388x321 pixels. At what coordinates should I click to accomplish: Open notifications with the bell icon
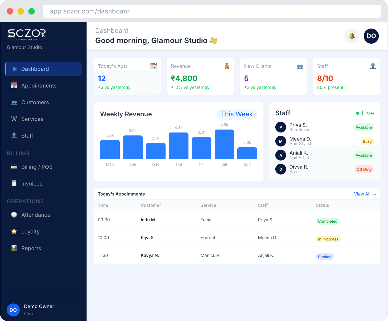(352, 36)
